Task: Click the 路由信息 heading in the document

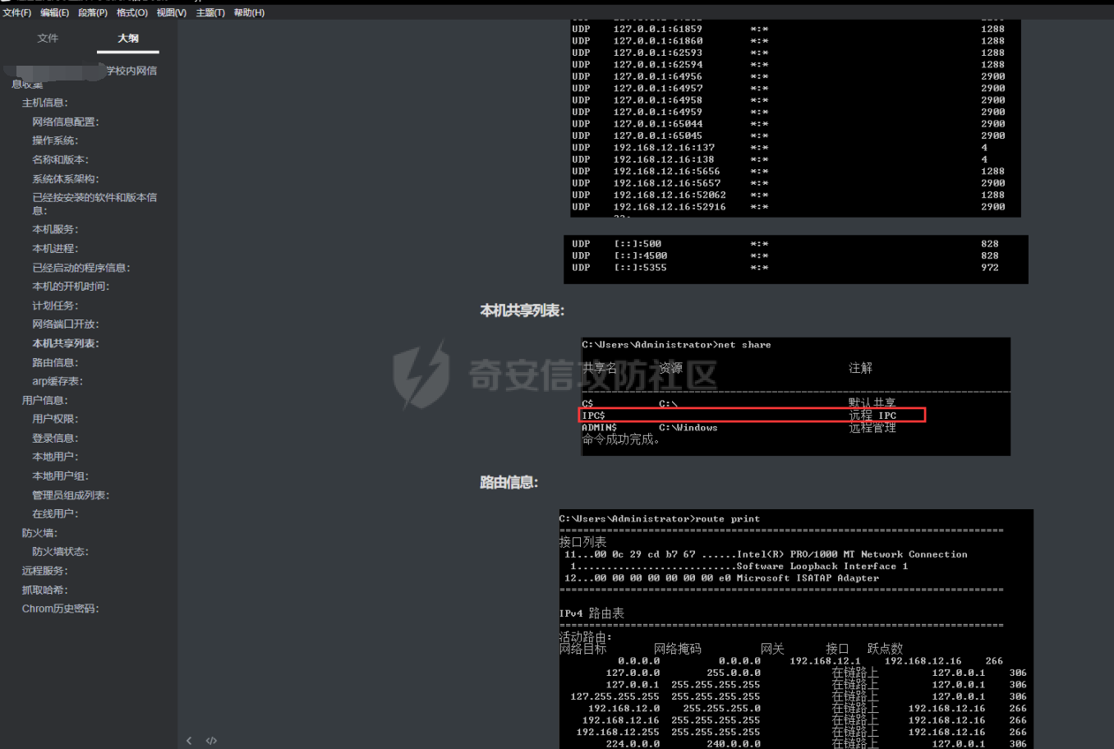Action: (509, 483)
